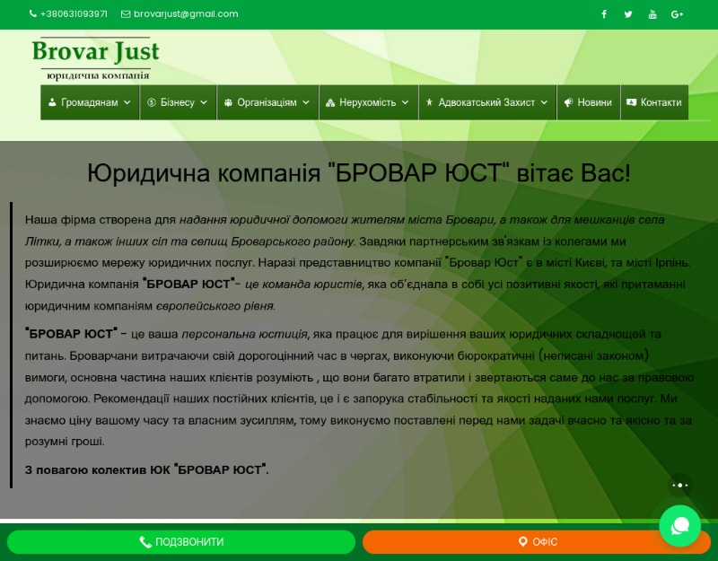Click the dollar coin icon beside Бізнесу
The height and width of the screenshot is (561, 718).
152,102
